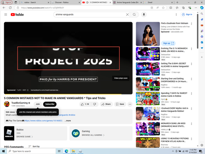Screen dimensions: 205x154
Task: Open the Copilot sidebar icon
Action: 202,8
